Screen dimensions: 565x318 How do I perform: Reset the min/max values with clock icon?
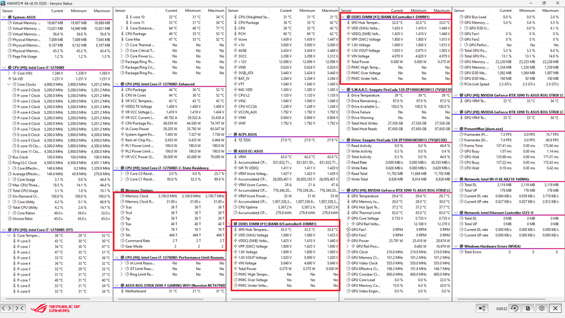[514, 308]
